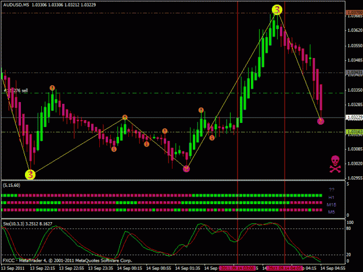
Task: Select the orange 1.03700 price level tag
Action: pos(354,13)
